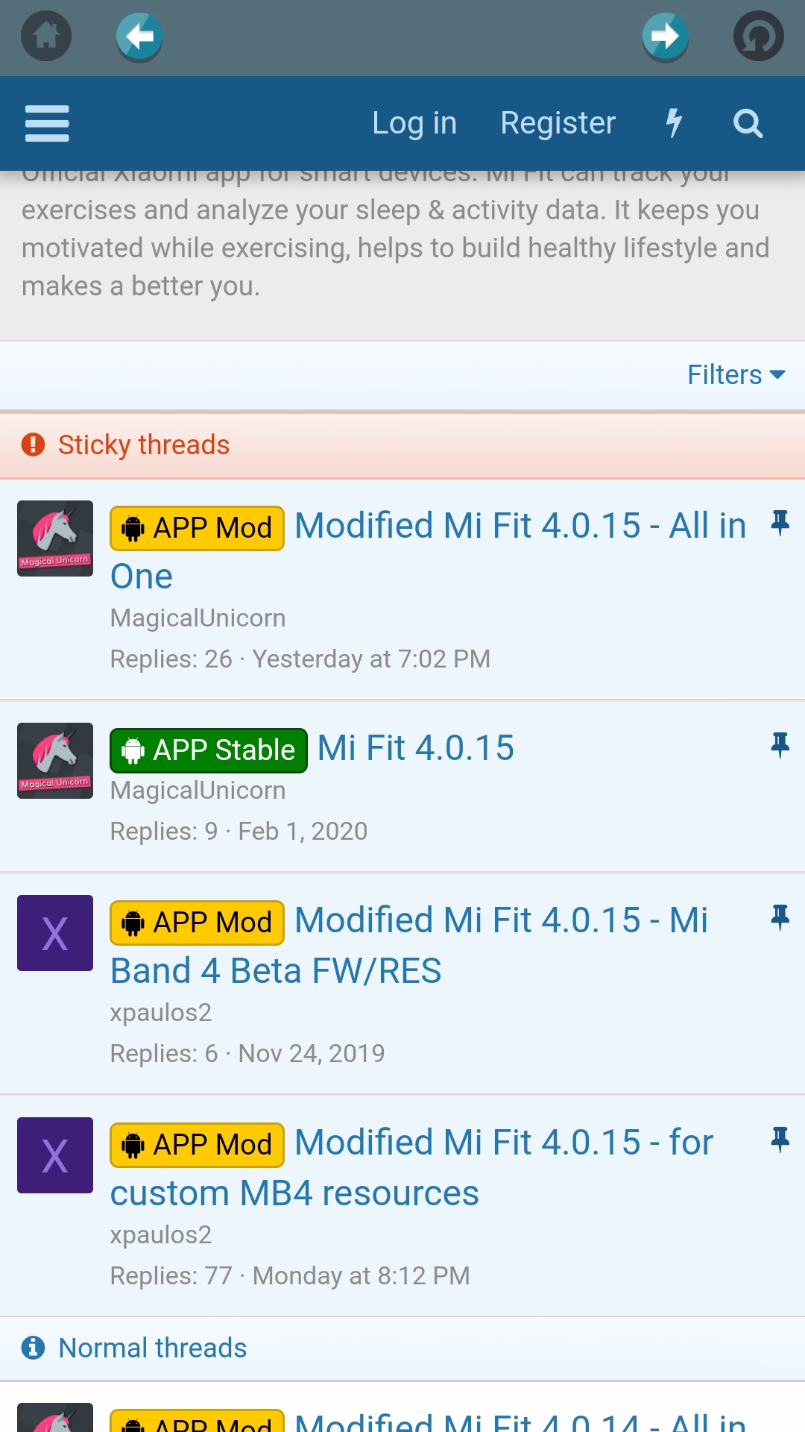Open the Log in page
805x1432 pixels.
414,123
